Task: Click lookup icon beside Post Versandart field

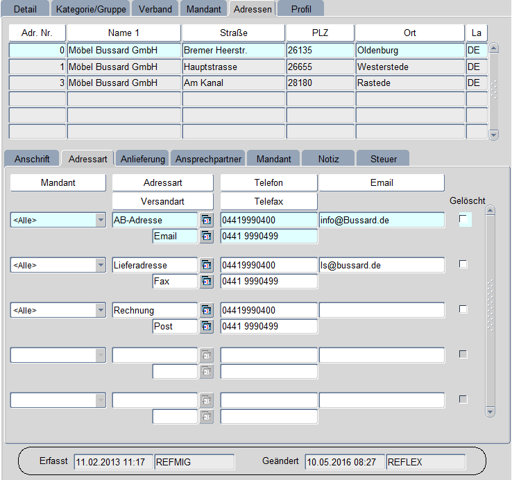Action: [206, 327]
